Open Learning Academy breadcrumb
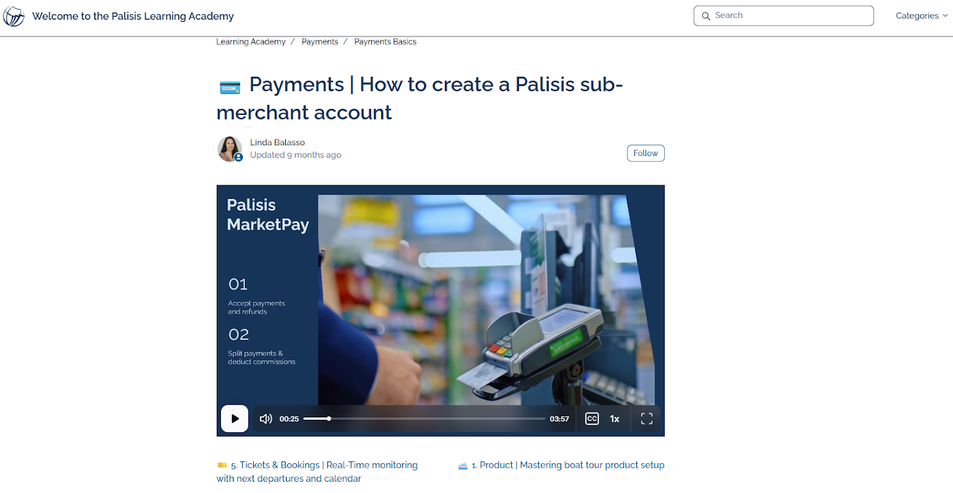This screenshot has width=953, height=493. tap(251, 42)
